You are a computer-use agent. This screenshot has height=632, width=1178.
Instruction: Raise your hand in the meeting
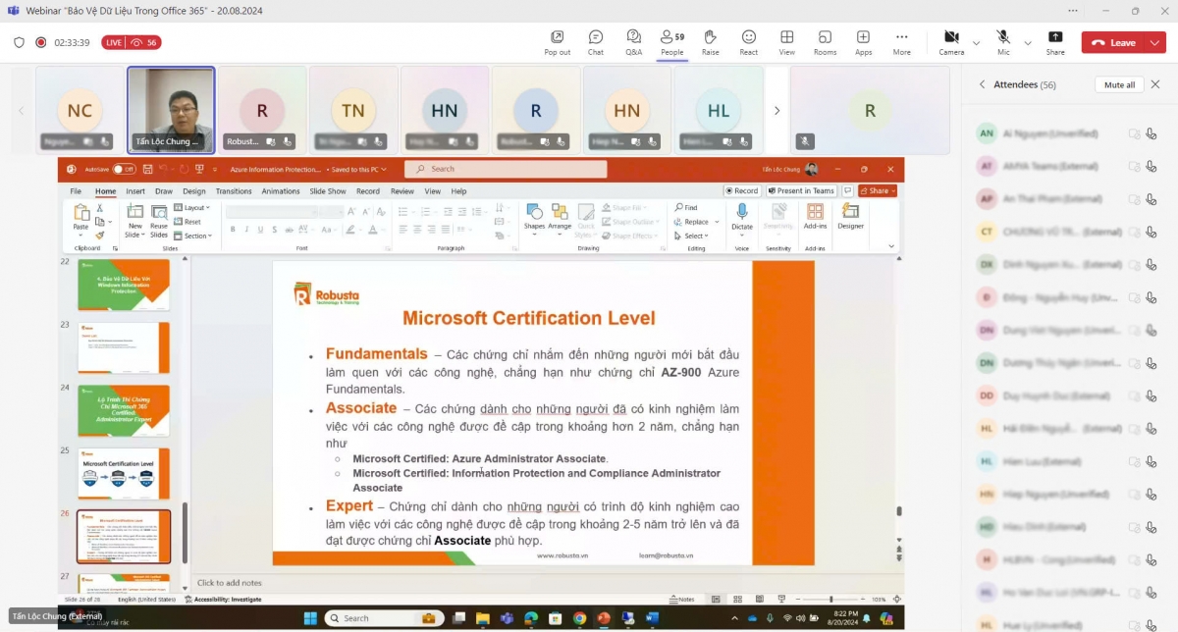click(711, 42)
